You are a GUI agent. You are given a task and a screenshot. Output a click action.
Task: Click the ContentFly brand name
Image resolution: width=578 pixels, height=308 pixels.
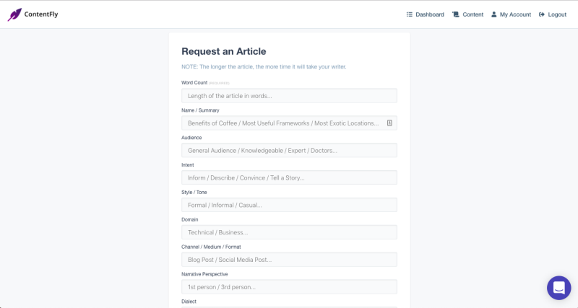pyautogui.click(x=41, y=14)
